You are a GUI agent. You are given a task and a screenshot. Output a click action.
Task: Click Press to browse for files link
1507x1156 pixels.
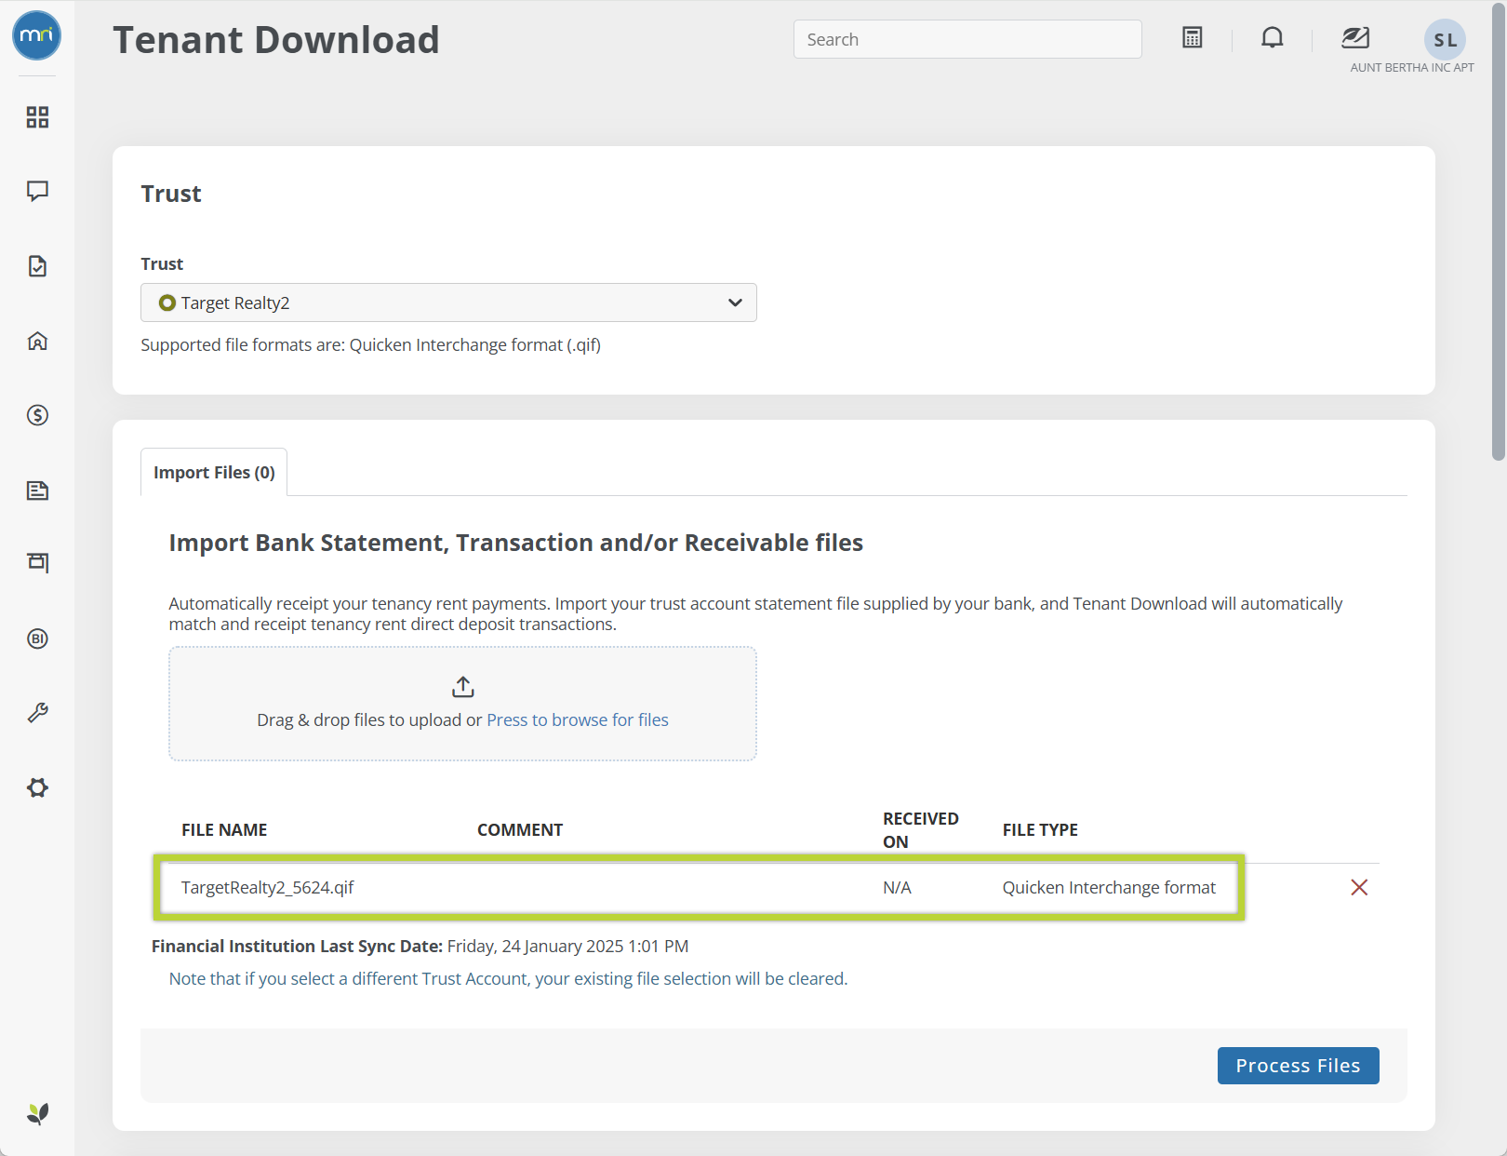pyautogui.click(x=577, y=720)
